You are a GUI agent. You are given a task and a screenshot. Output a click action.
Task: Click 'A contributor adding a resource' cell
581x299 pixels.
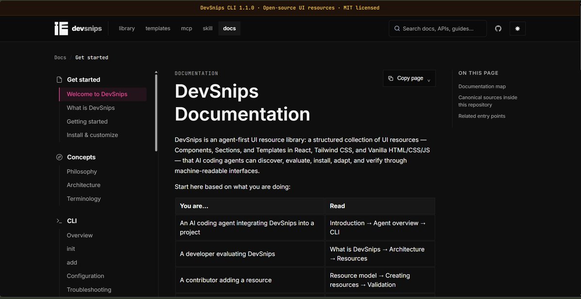(250, 280)
